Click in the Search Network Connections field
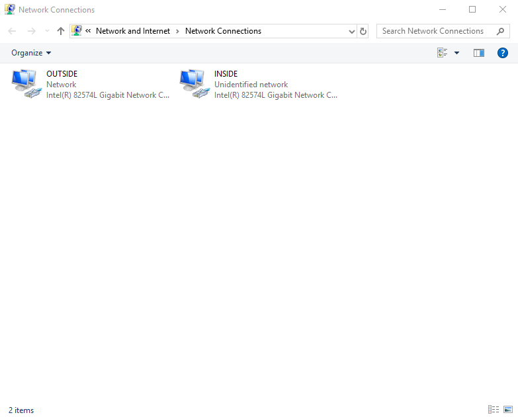518x417 pixels. pyautogui.click(x=433, y=31)
